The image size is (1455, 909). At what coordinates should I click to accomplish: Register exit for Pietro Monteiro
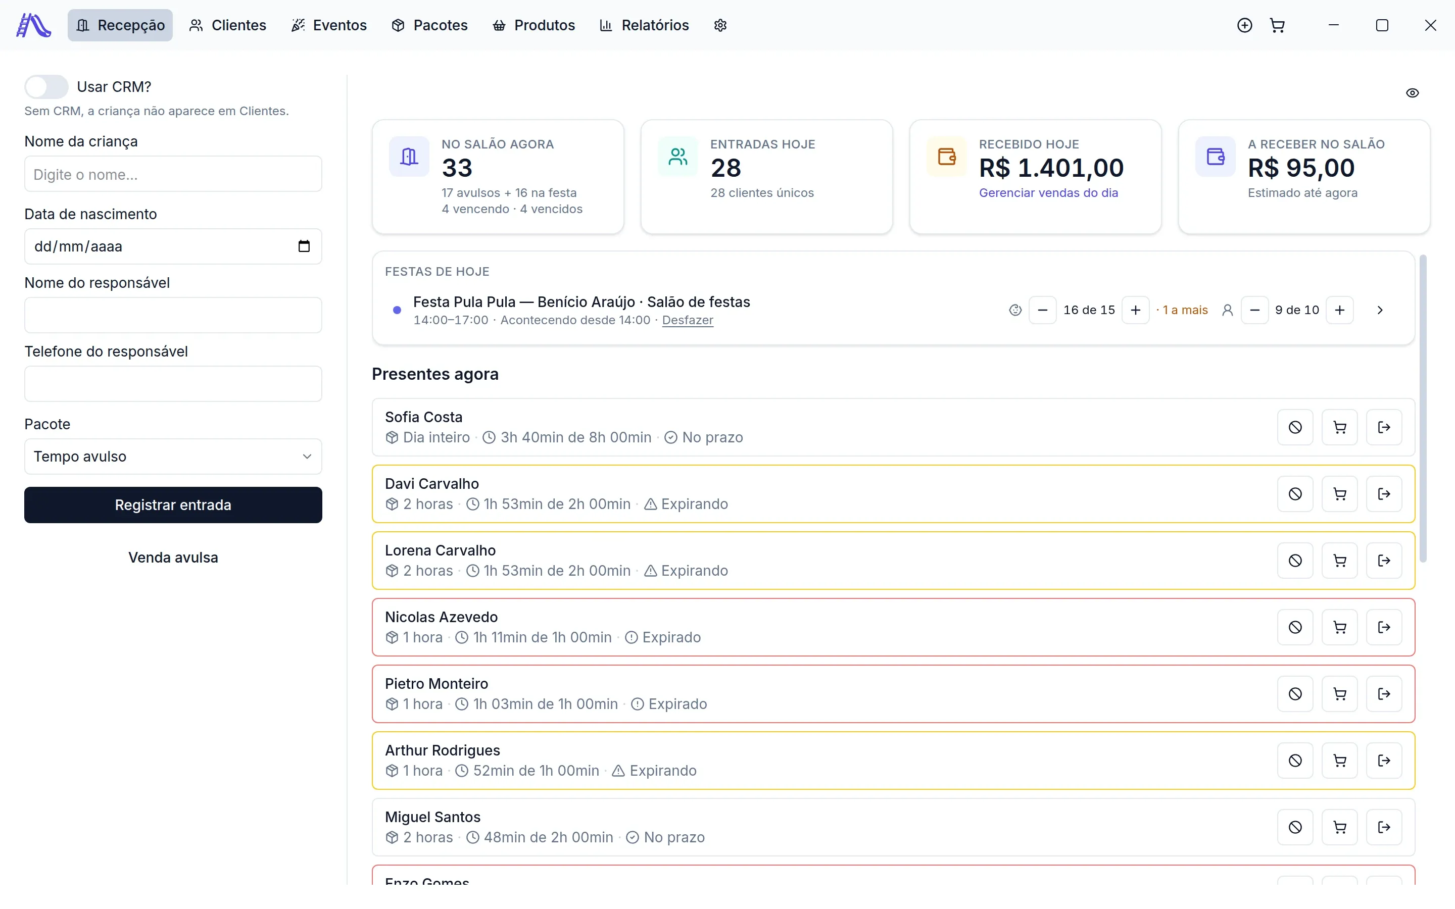(x=1384, y=694)
